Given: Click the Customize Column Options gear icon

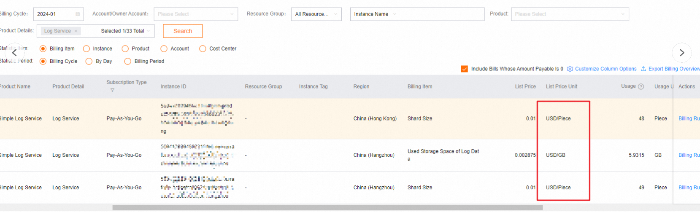Looking at the screenshot, I should (570, 69).
